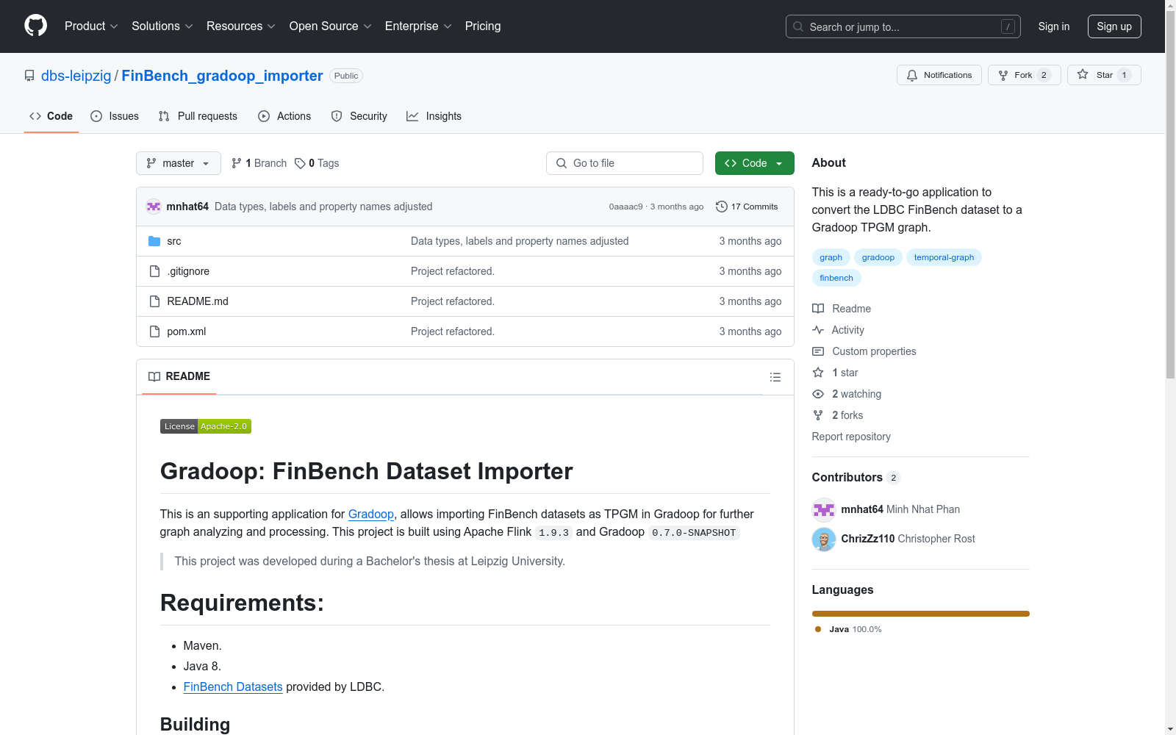1176x735 pixels.
Task: Click ChrizZz110 contributor avatar
Action: tap(824, 539)
